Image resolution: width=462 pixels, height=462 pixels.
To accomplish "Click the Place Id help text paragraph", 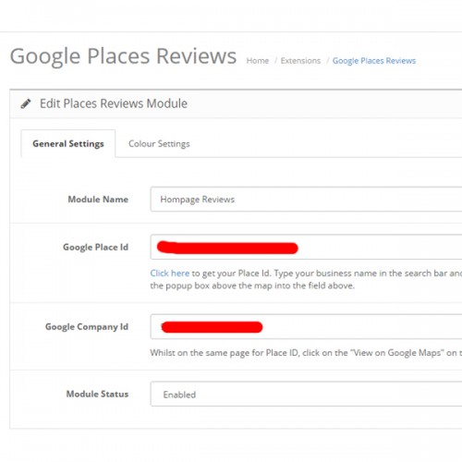I will [306, 279].
